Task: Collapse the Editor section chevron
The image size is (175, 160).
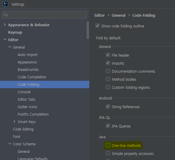Action: coord(5,39)
